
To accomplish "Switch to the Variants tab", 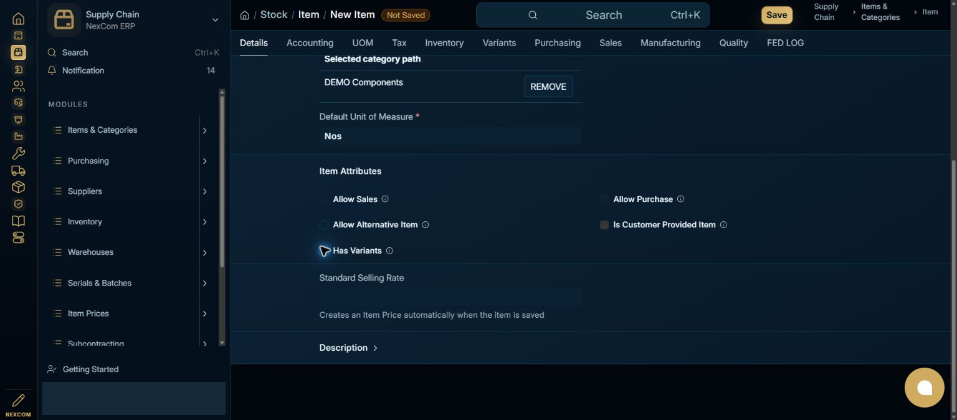I will tap(499, 43).
